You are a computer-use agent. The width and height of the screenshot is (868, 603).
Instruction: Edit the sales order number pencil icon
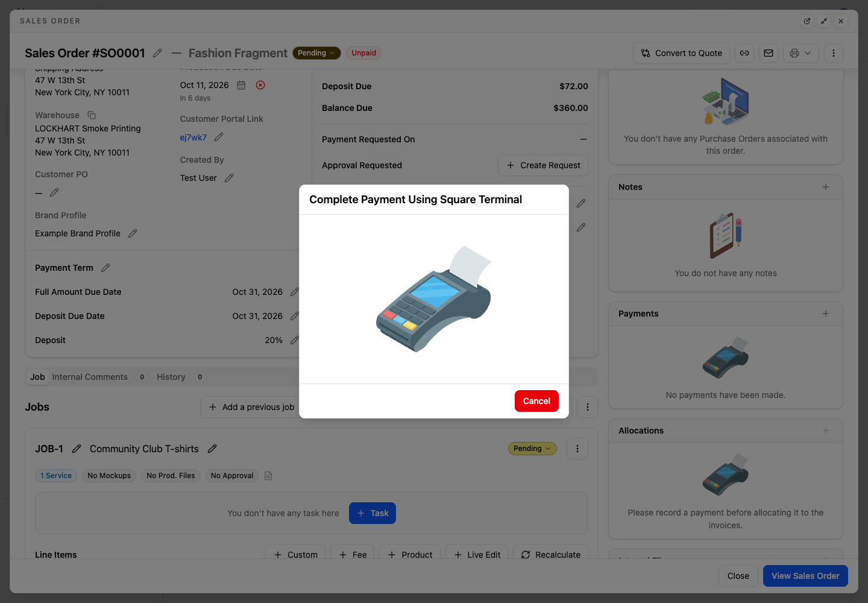tap(157, 53)
